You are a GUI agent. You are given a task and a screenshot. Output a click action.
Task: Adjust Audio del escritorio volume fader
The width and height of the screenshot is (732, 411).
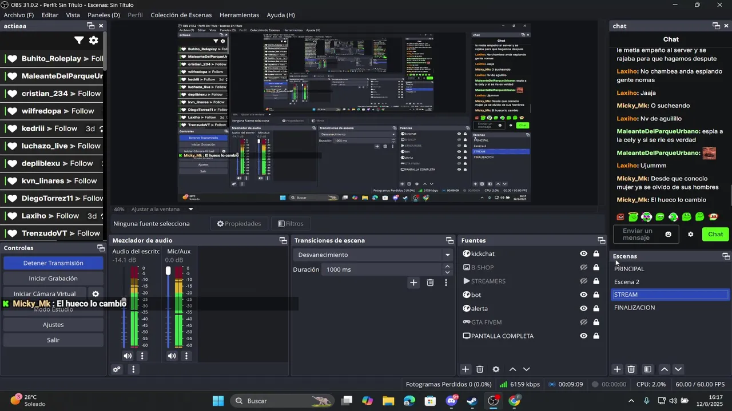pos(124,302)
